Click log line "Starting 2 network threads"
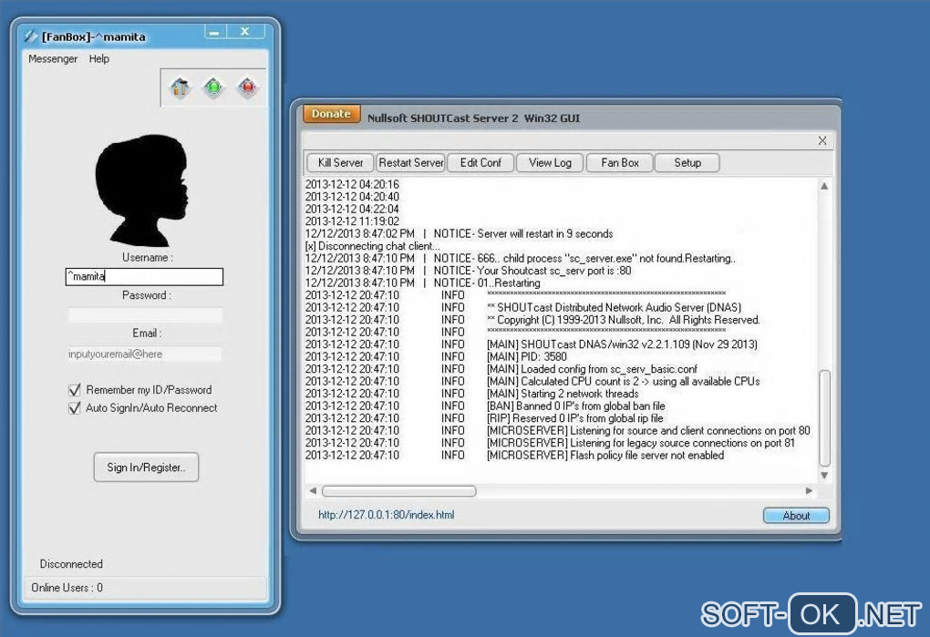Image resolution: width=930 pixels, height=637 pixels. click(580, 394)
